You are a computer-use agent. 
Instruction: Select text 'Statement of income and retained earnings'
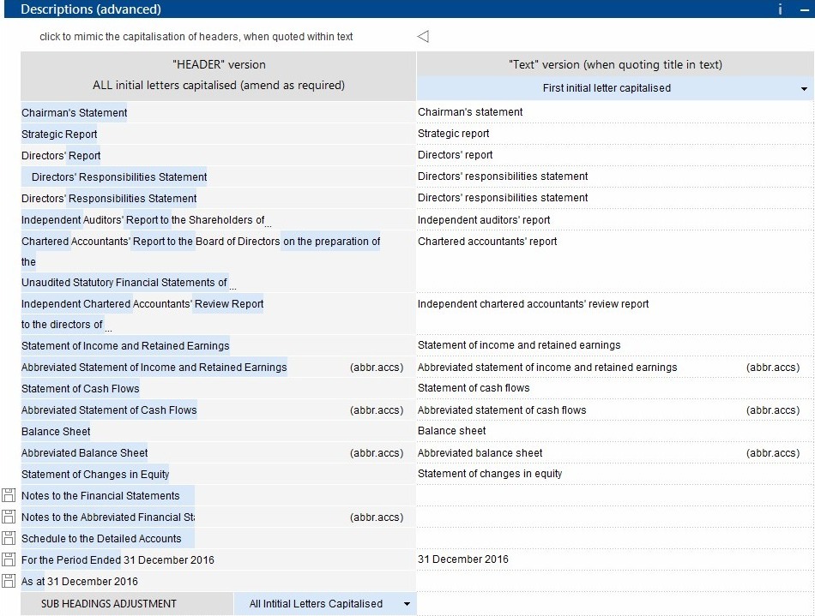coord(519,345)
